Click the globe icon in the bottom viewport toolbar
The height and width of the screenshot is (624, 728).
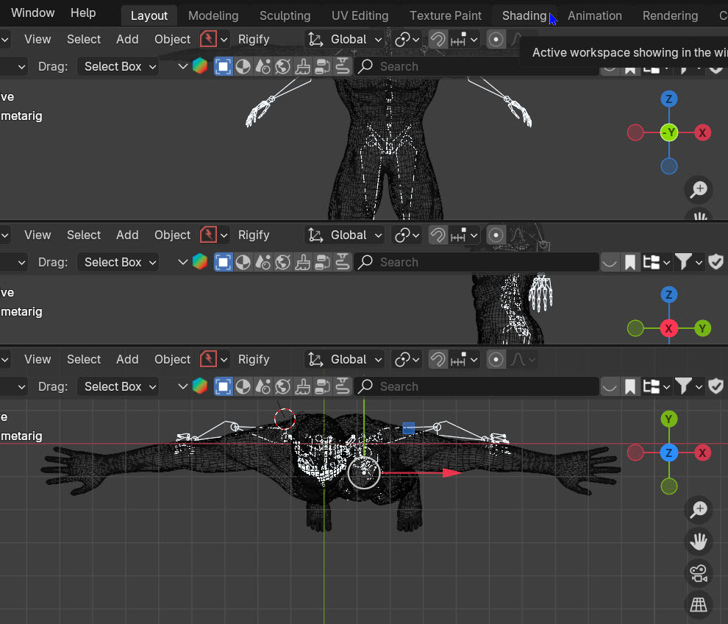click(x=283, y=386)
